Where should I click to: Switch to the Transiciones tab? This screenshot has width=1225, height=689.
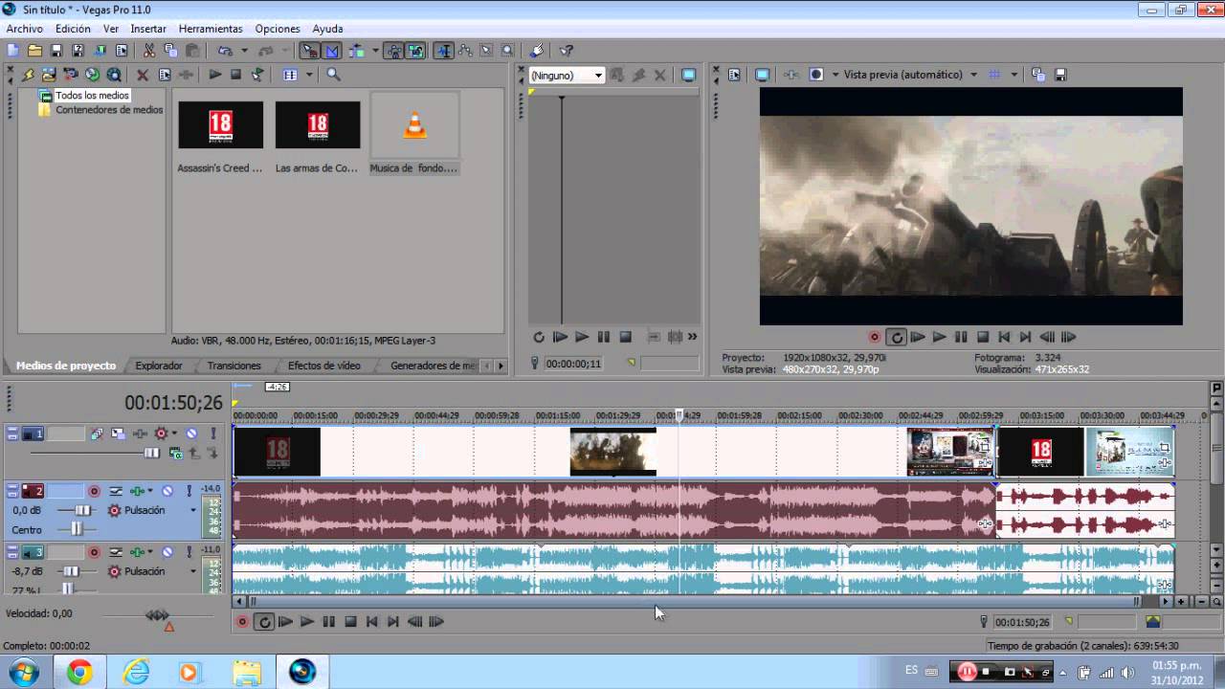click(234, 366)
